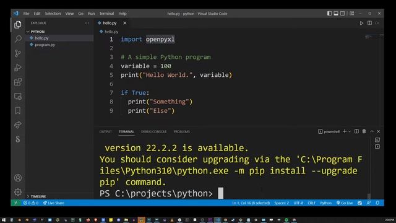Open the Selection menu
This screenshot has height=223, width=396.
[x=53, y=14]
